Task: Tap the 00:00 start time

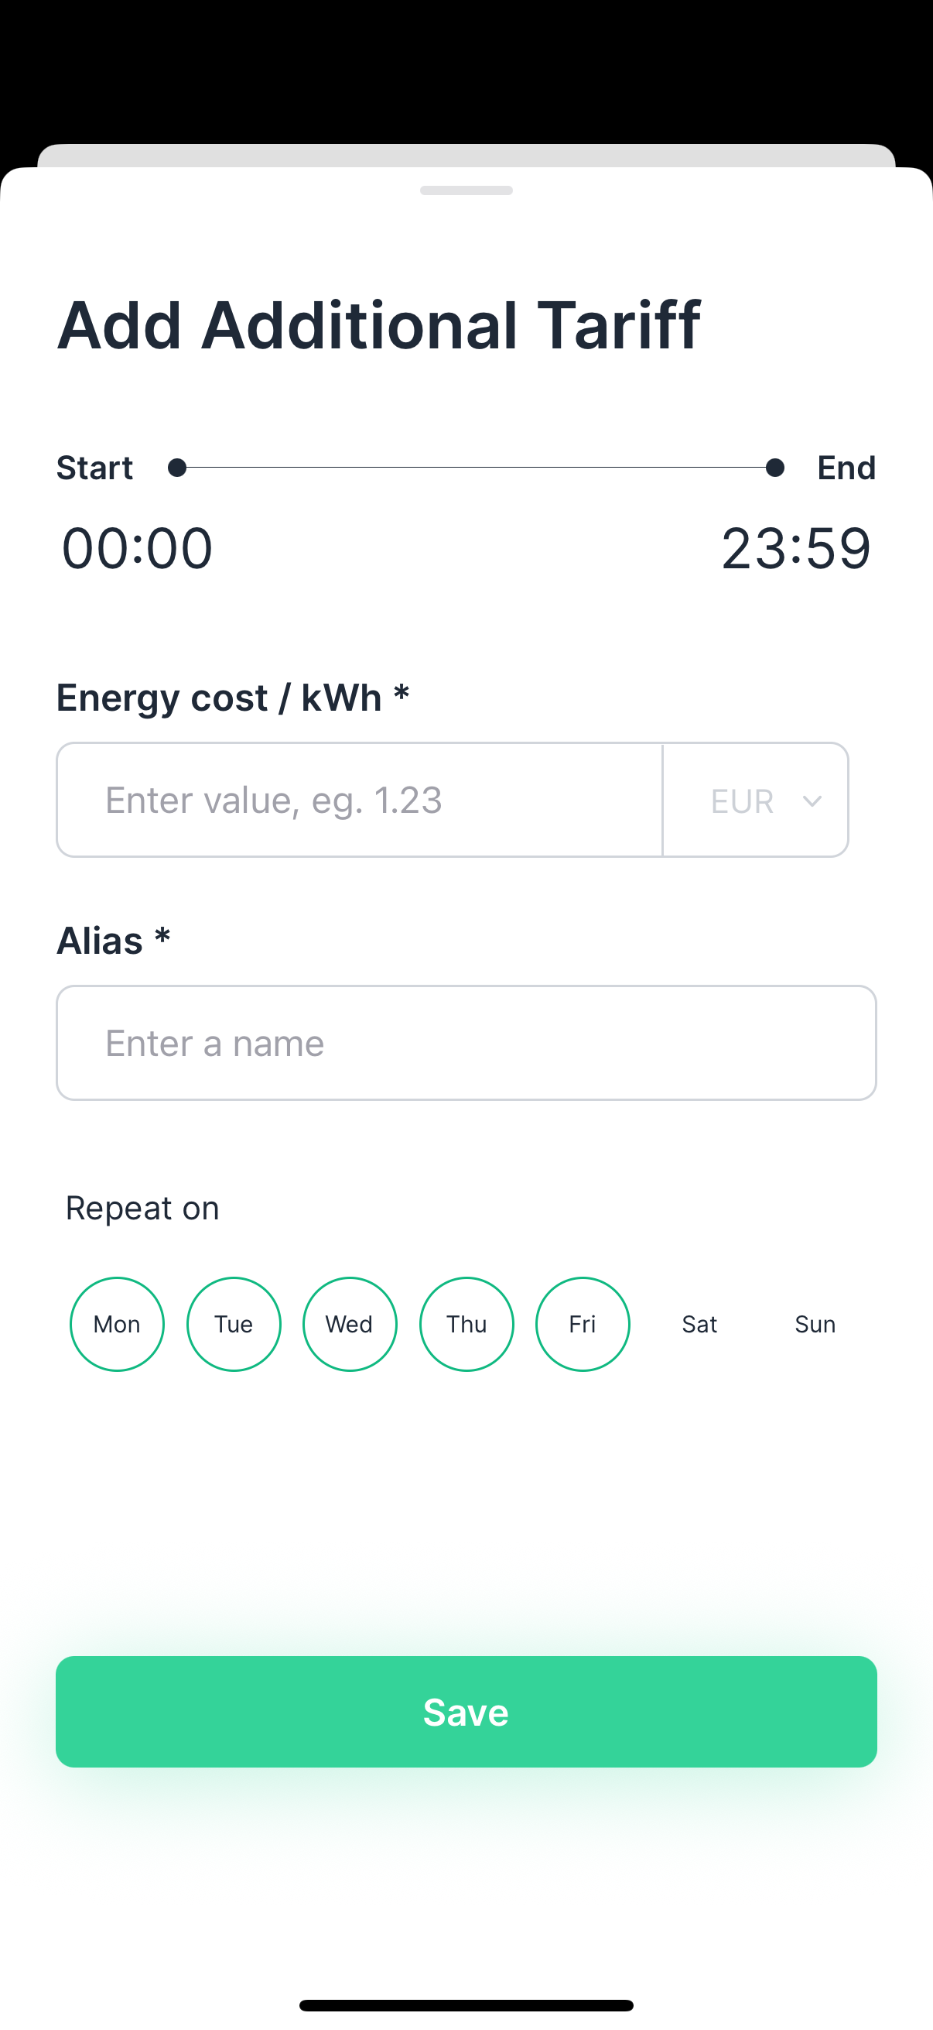Action: pyautogui.click(x=138, y=548)
